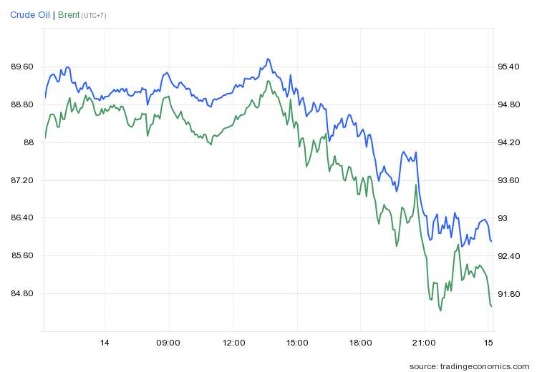This screenshot has height=372, width=537.
Task: Select the 15:00 time axis label
Action: (297, 343)
